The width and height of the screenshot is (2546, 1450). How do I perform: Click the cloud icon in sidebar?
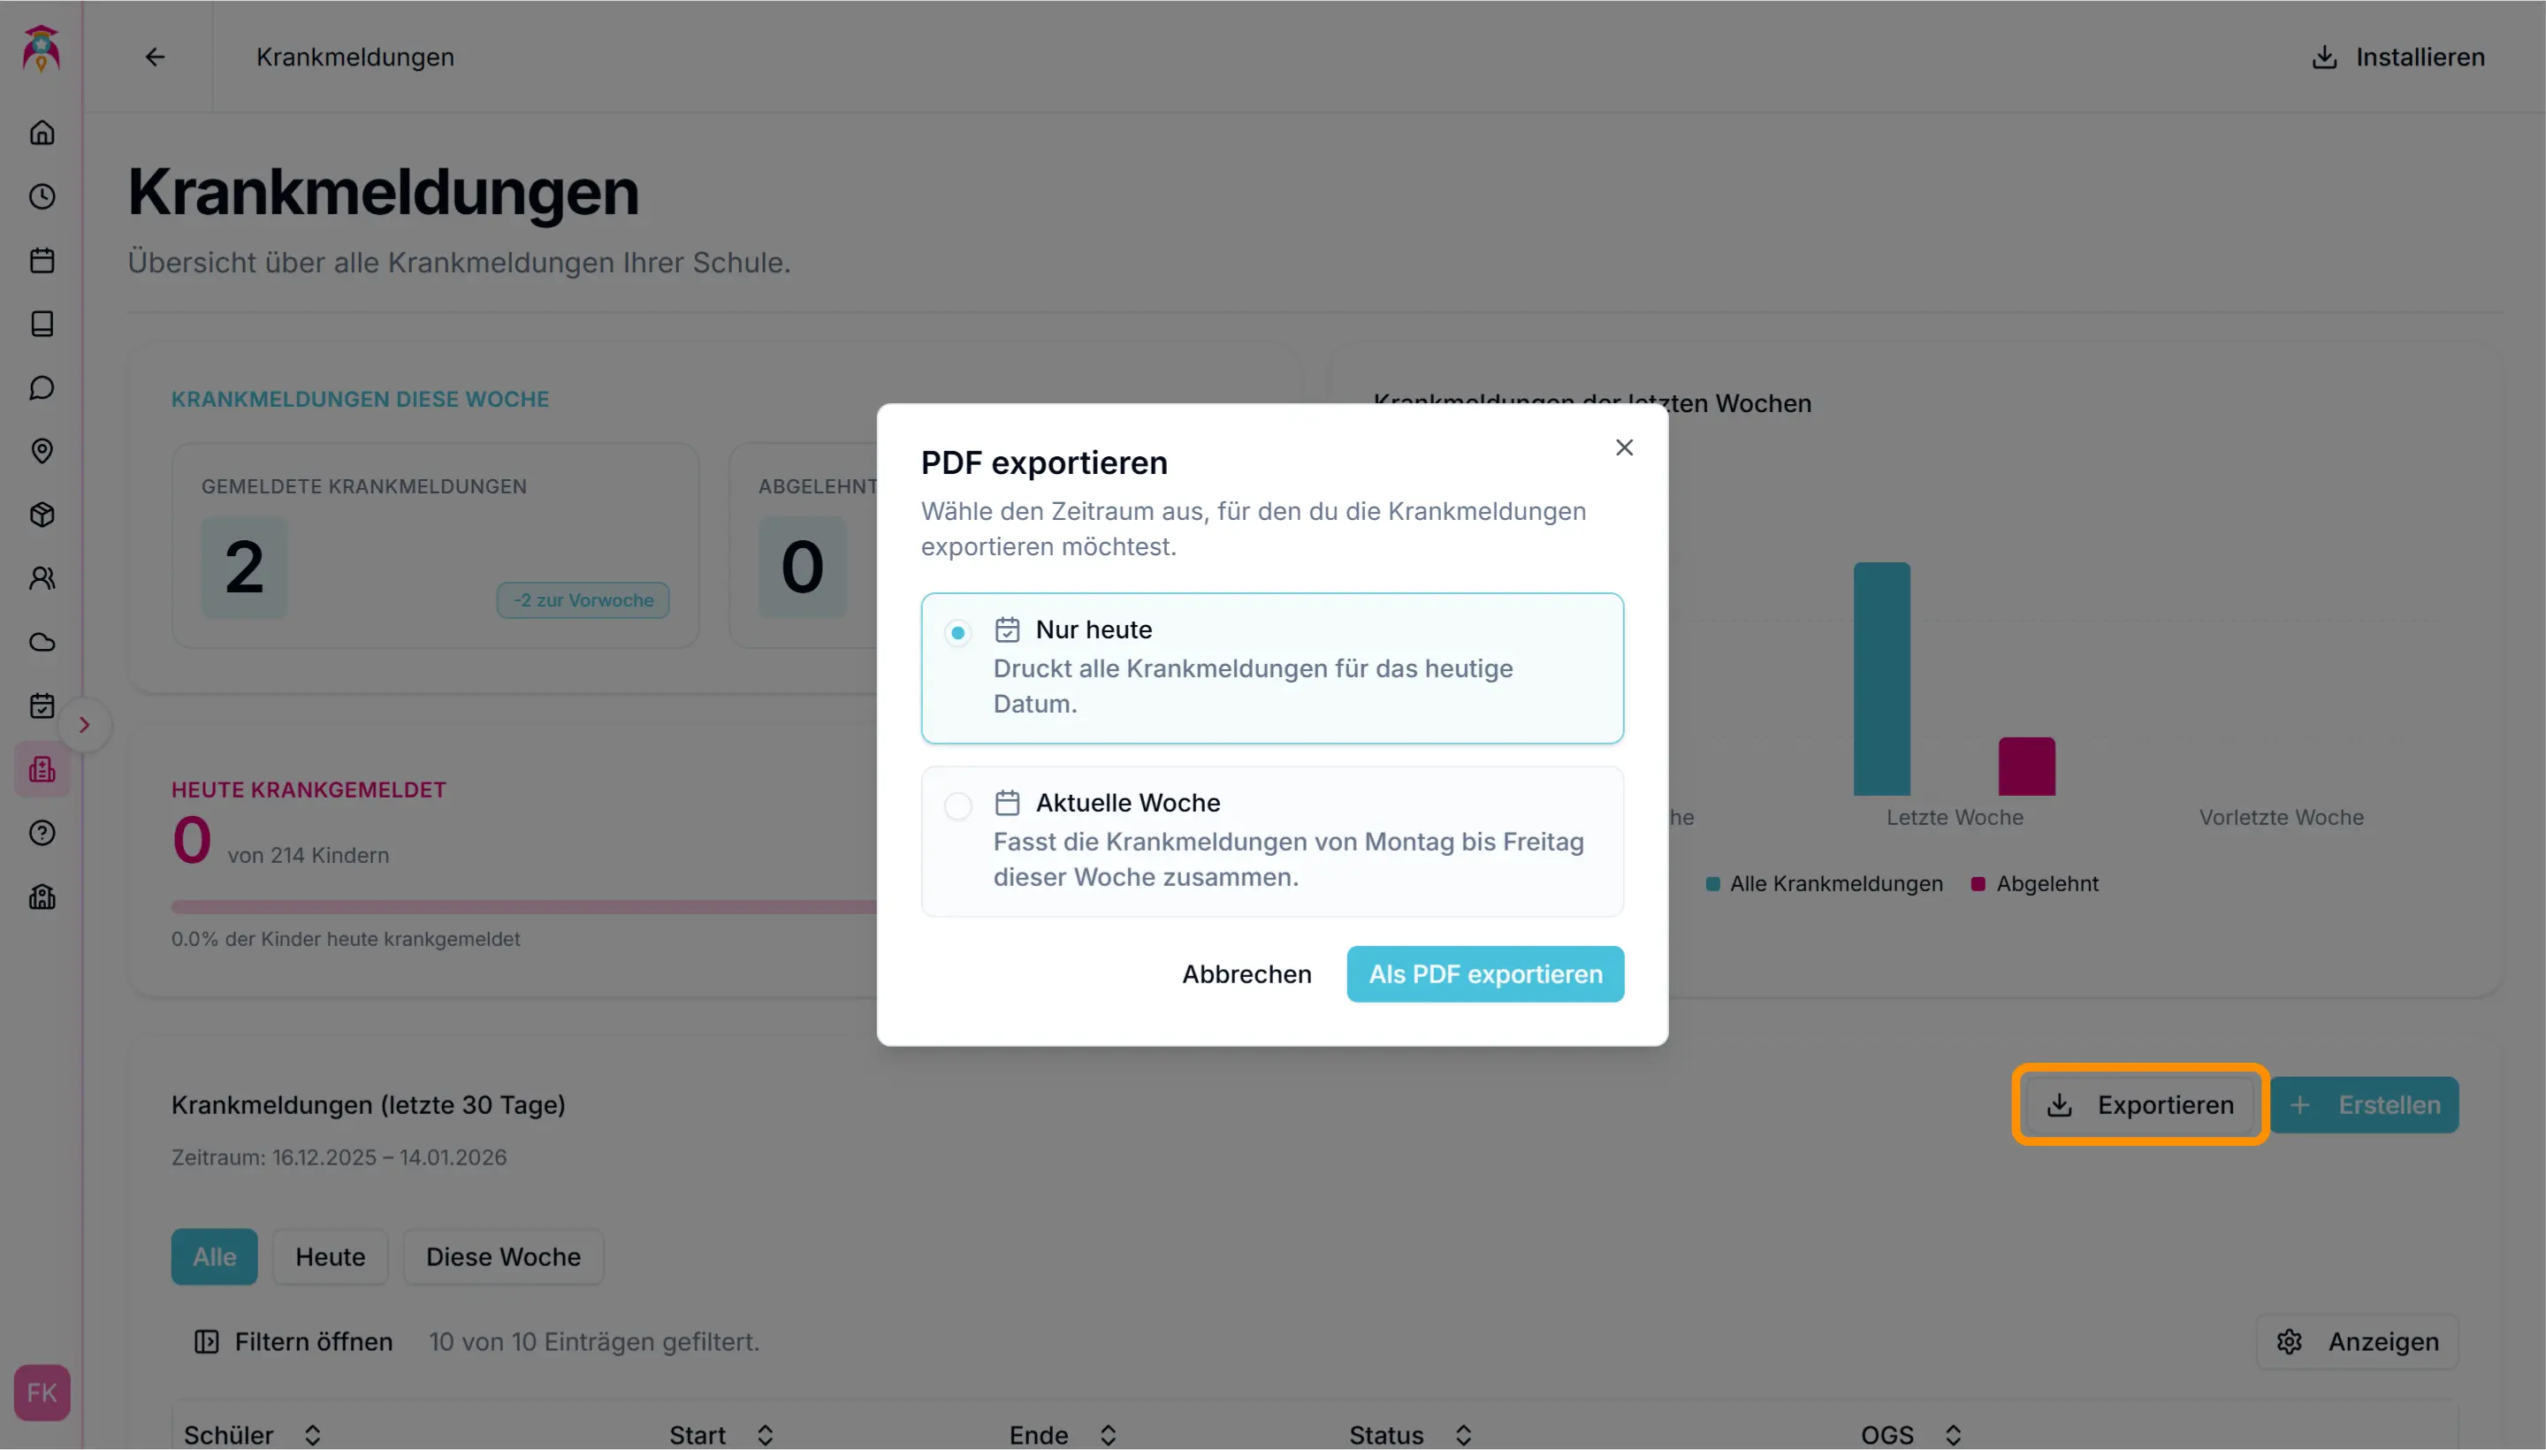(42, 643)
